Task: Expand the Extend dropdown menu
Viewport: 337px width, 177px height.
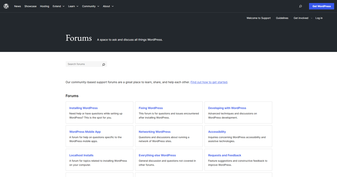Action: coord(58,6)
